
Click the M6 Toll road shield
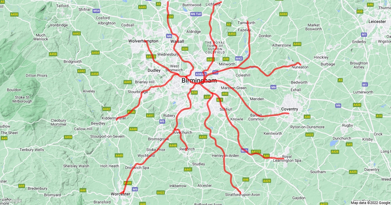point(196,14)
